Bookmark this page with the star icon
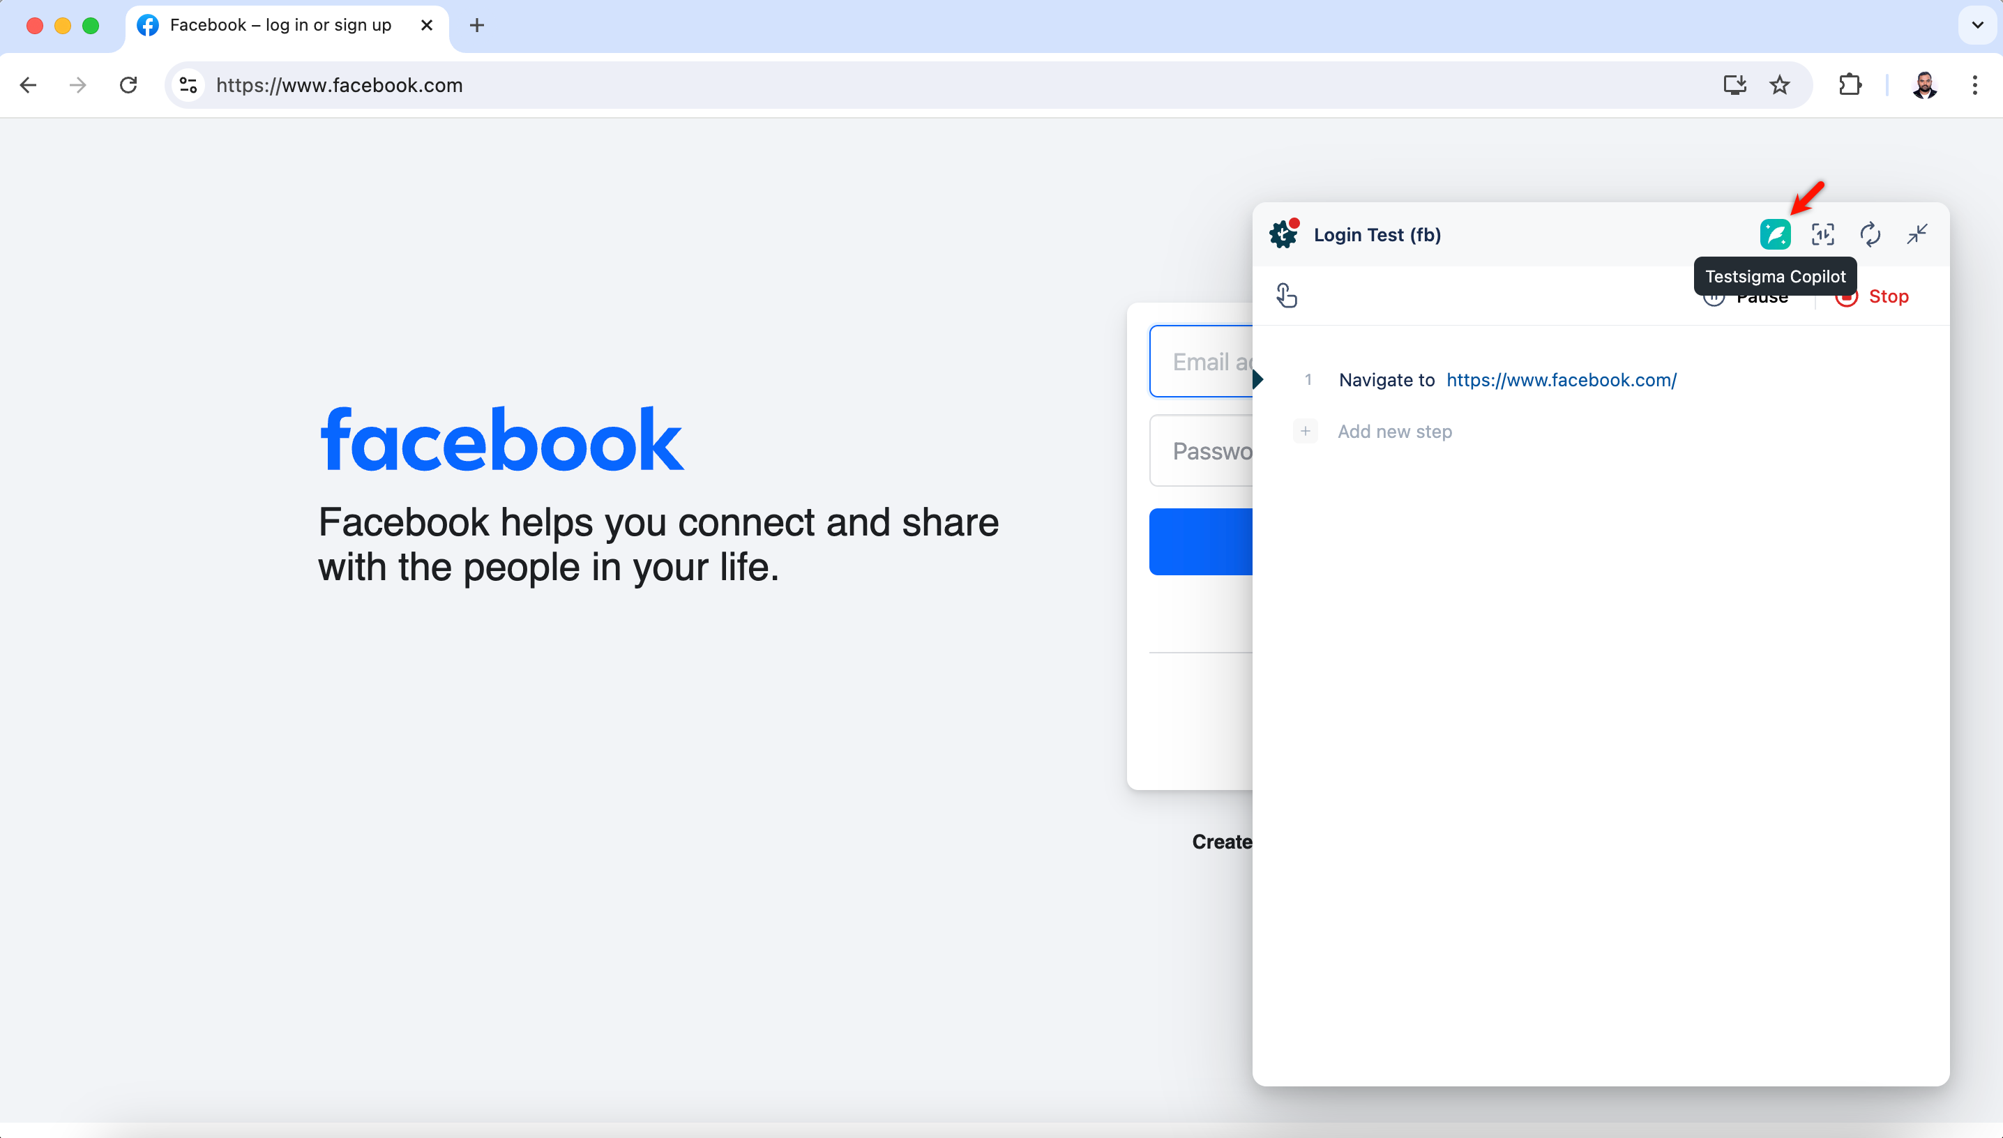The height and width of the screenshot is (1138, 2003). (x=1780, y=84)
